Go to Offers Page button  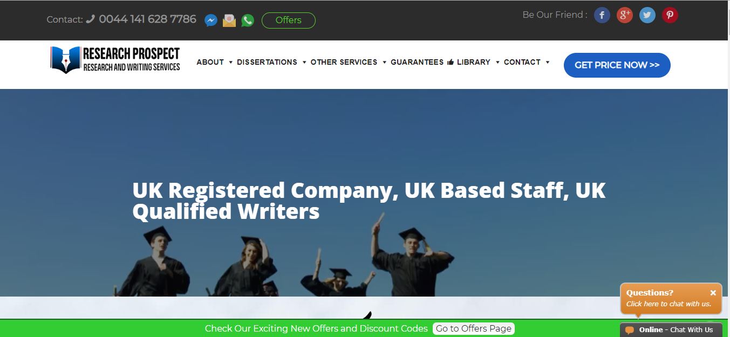click(x=474, y=328)
